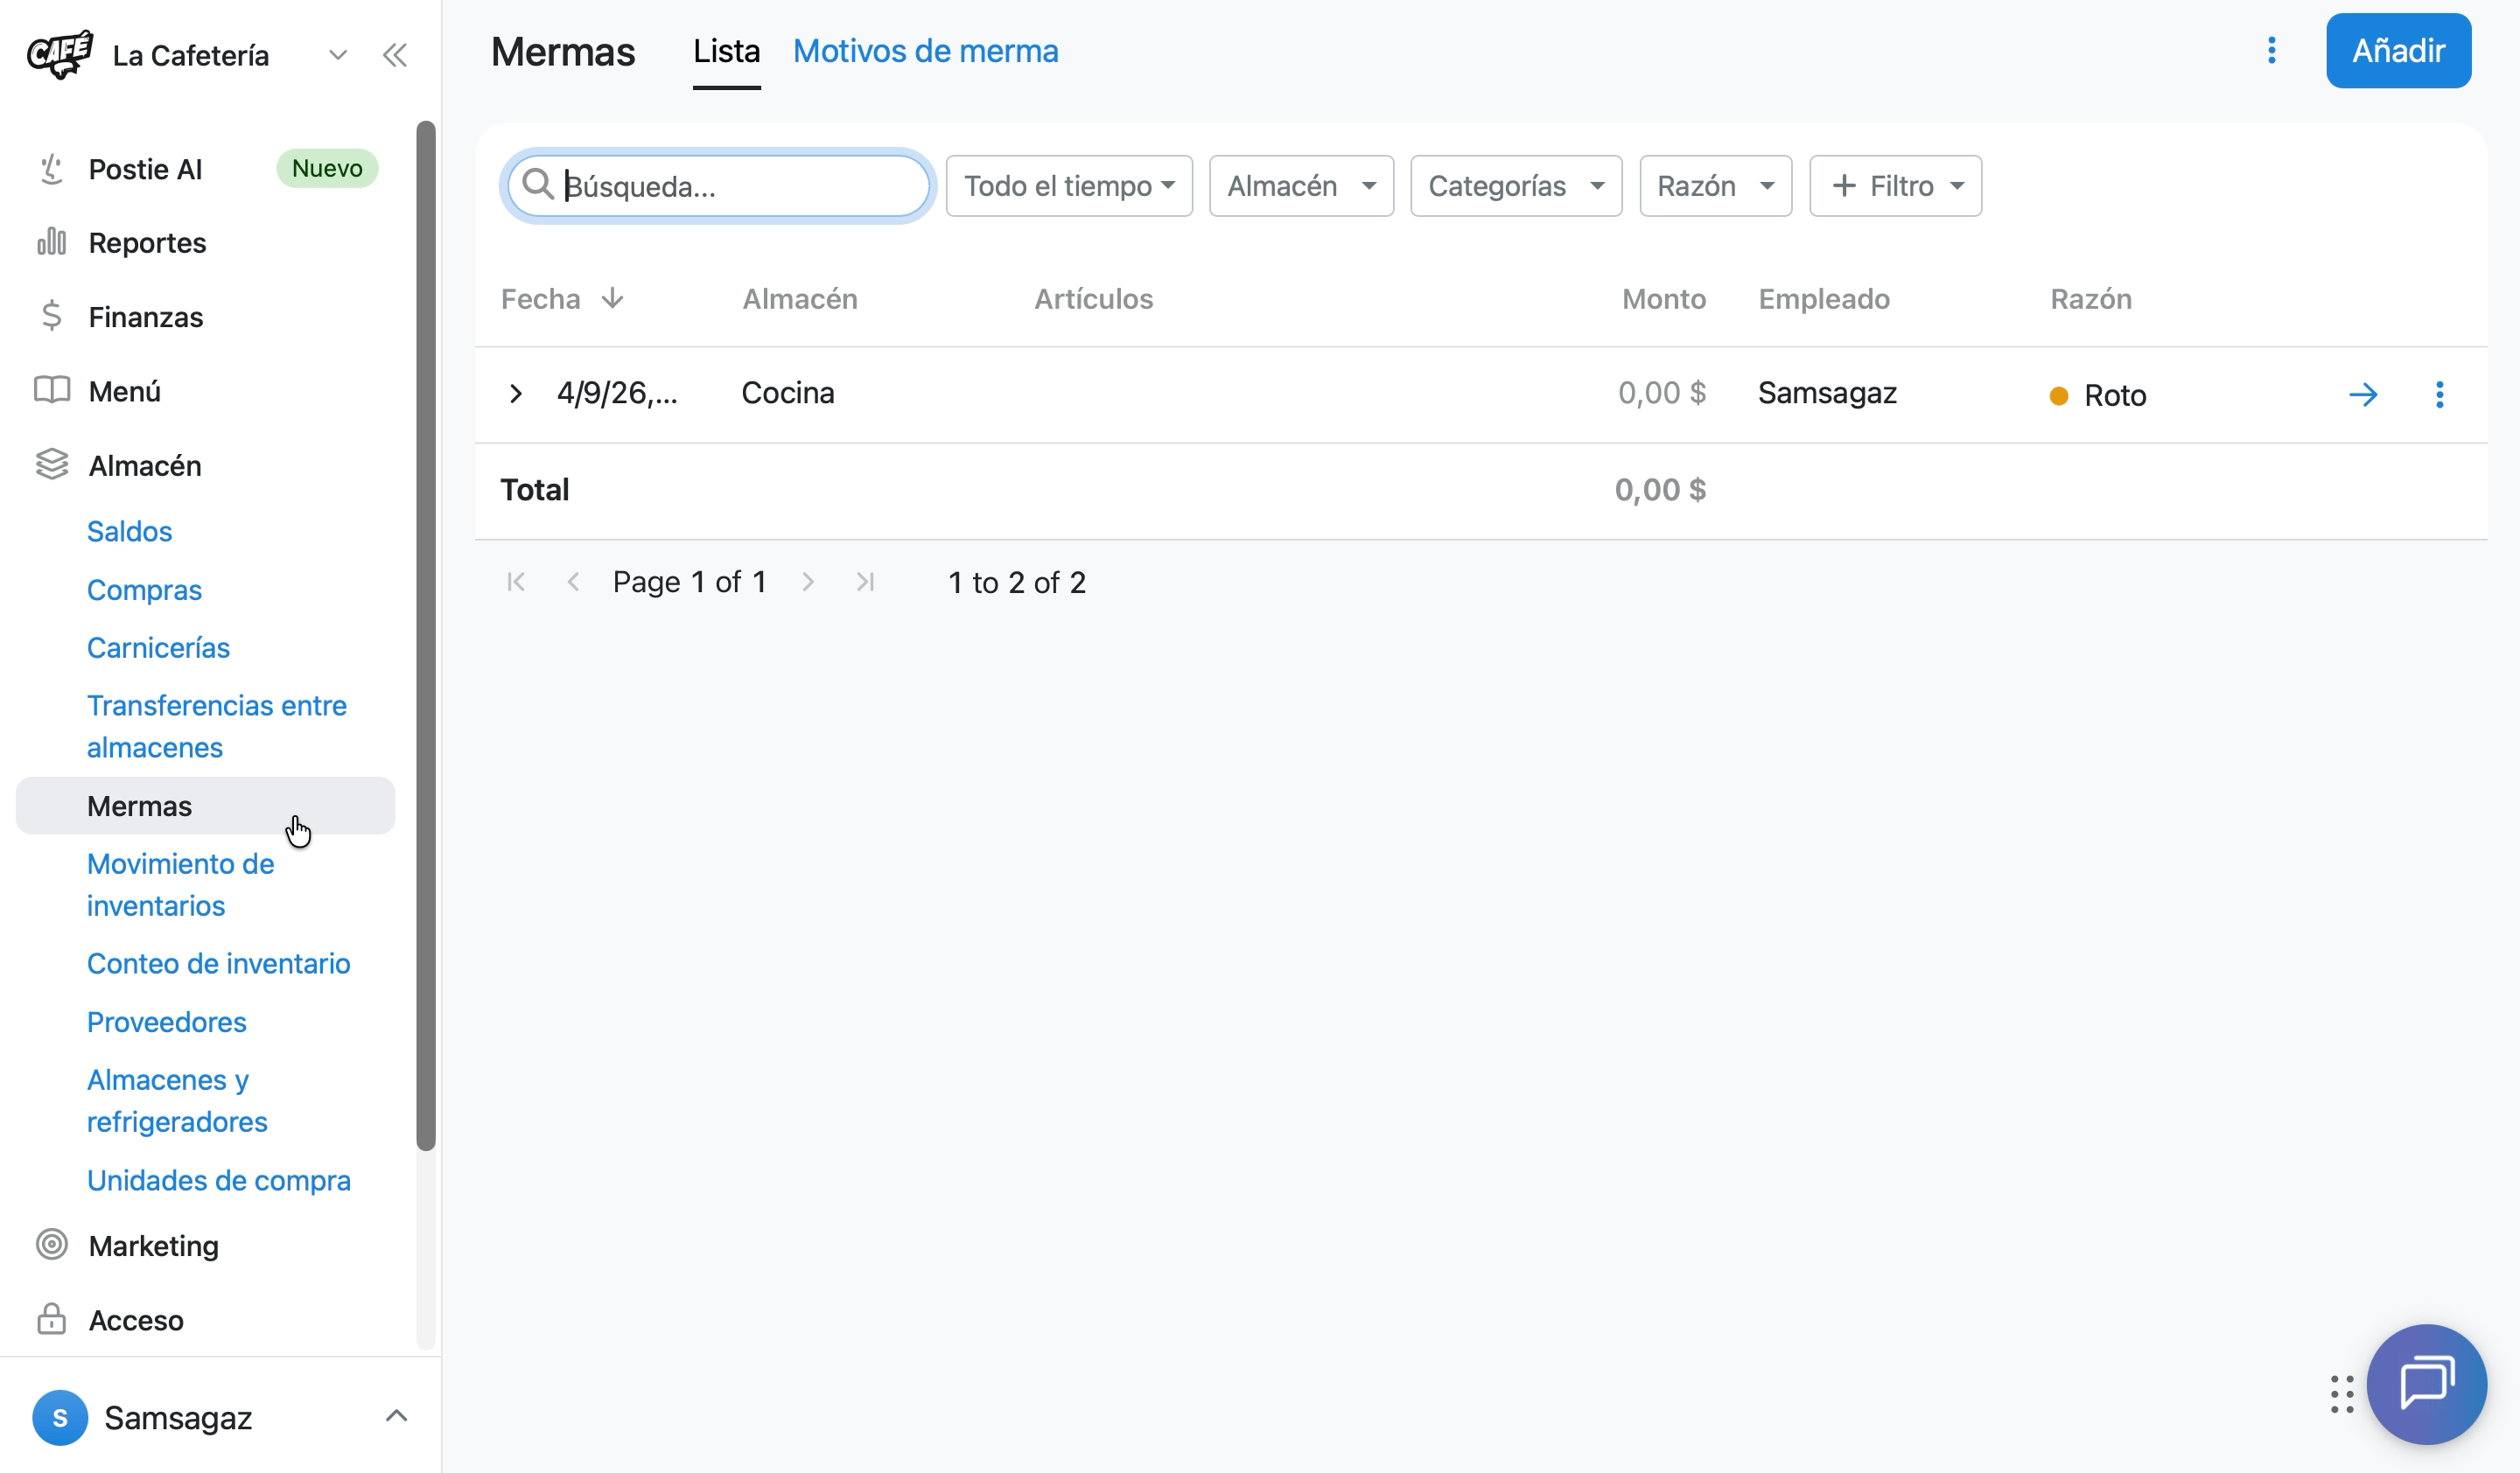Viewport: 2520px width, 1473px height.
Task: Open the Compras link
Action: click(144, 590)
